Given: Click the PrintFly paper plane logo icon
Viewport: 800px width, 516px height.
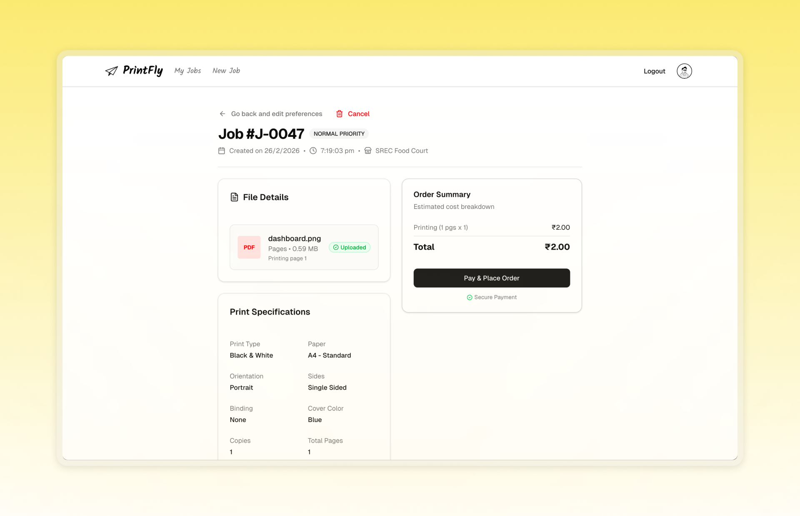Looking at the screenshot, I should pos(111,71).
